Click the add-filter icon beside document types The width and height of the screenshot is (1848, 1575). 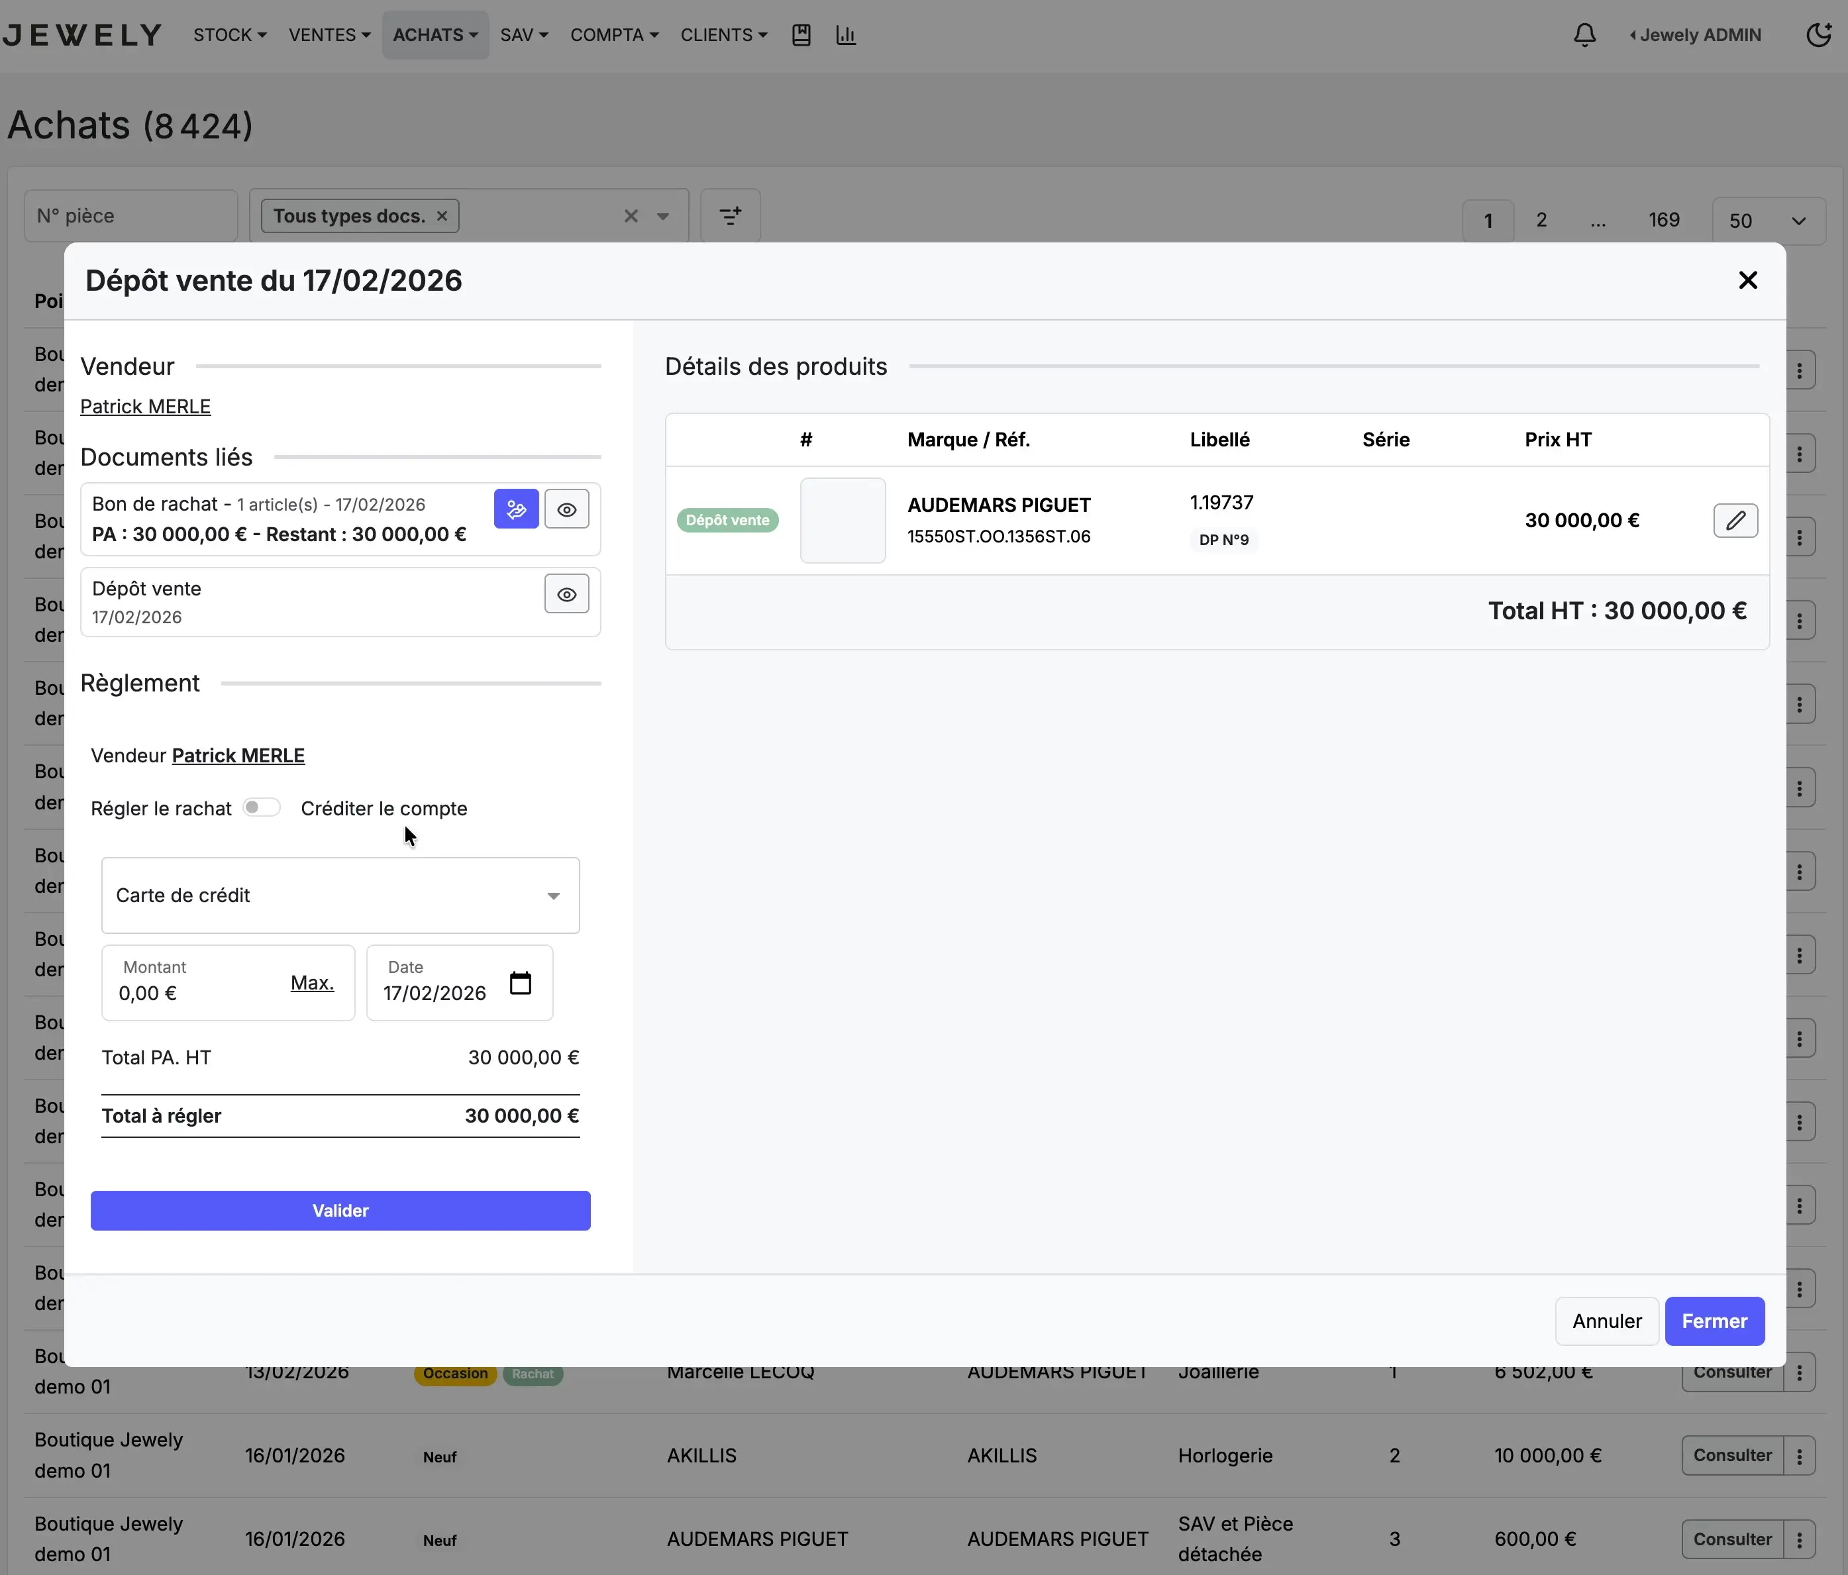coord(729,216)
